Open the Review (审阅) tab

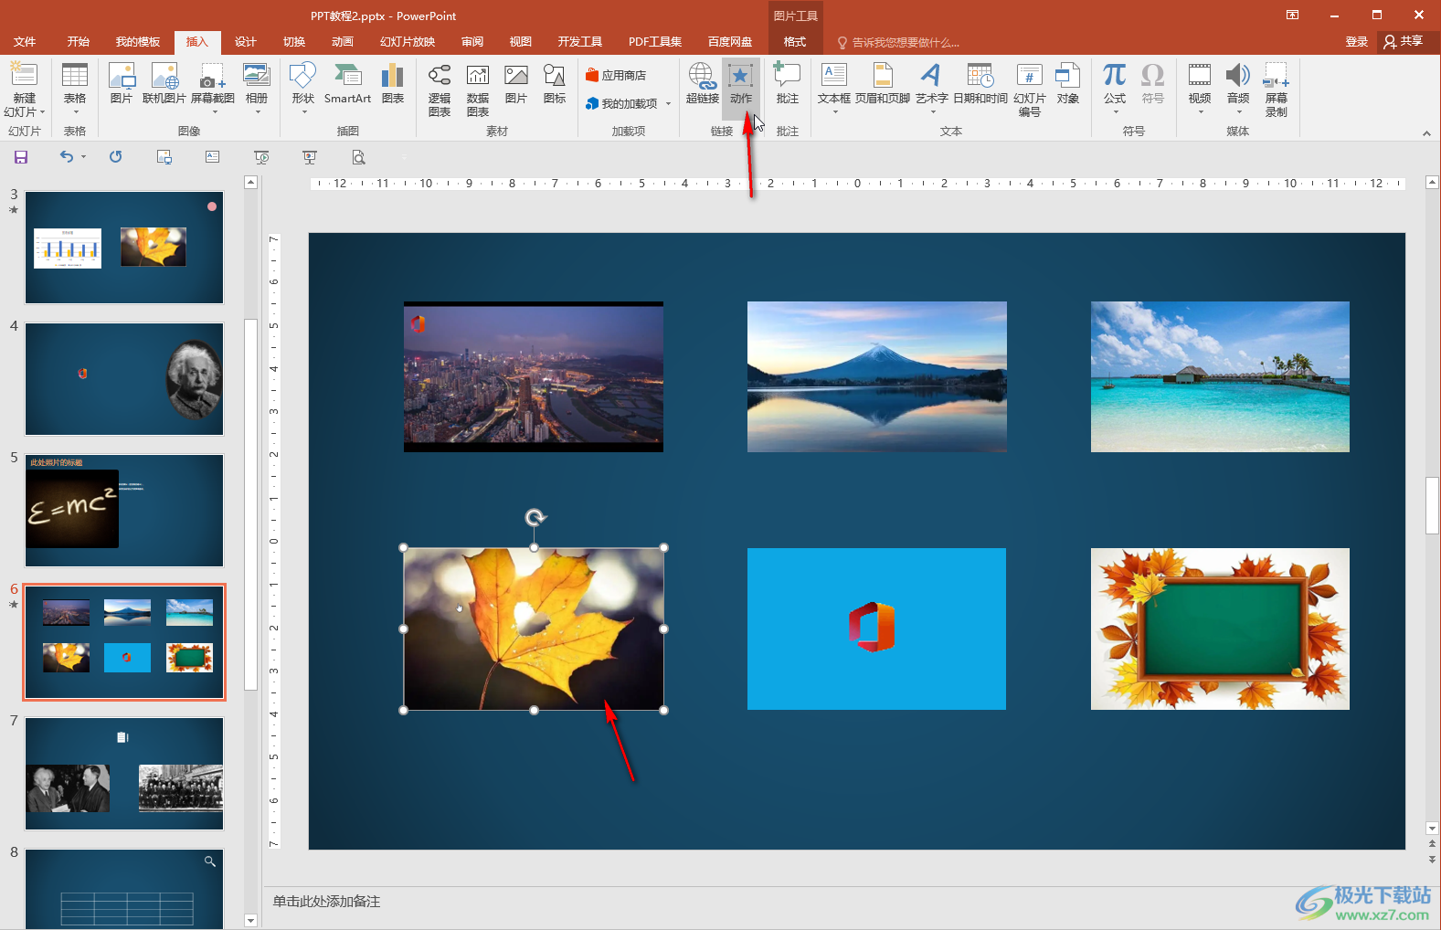point(472,42)
